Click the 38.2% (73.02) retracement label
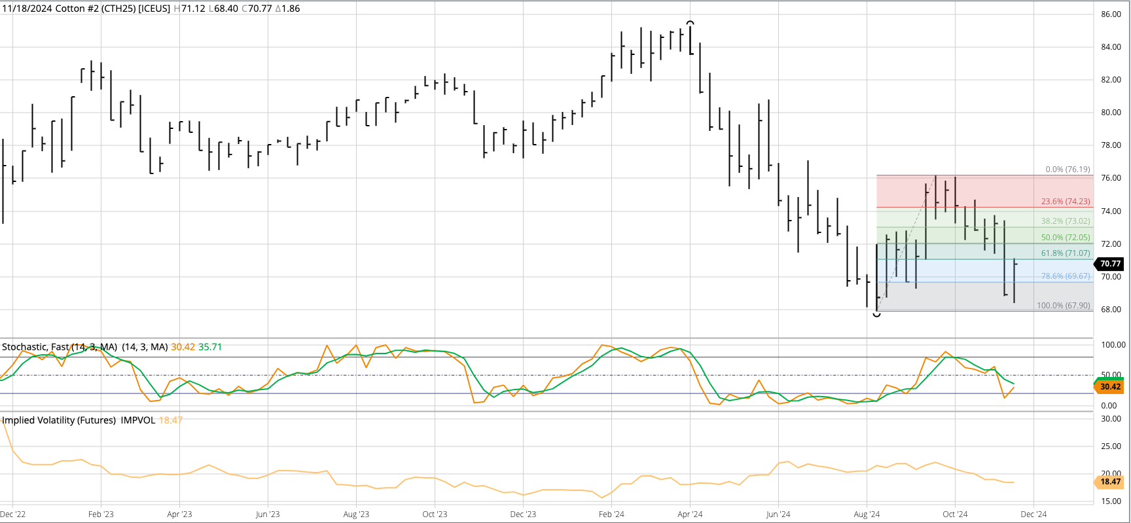This screenshot has height=523, width=1131. click(1066, 221)
